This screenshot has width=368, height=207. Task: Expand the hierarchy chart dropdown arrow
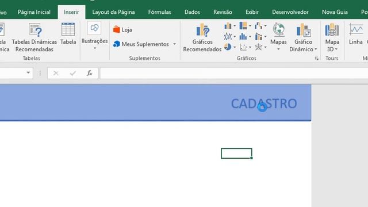[x=250, y=26]
